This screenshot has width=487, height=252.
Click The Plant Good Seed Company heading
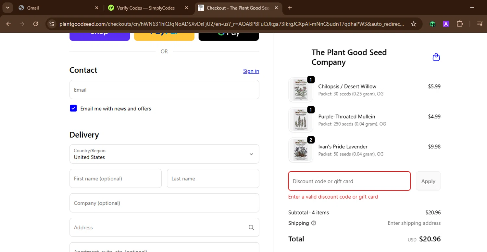(x=349, y=57)
